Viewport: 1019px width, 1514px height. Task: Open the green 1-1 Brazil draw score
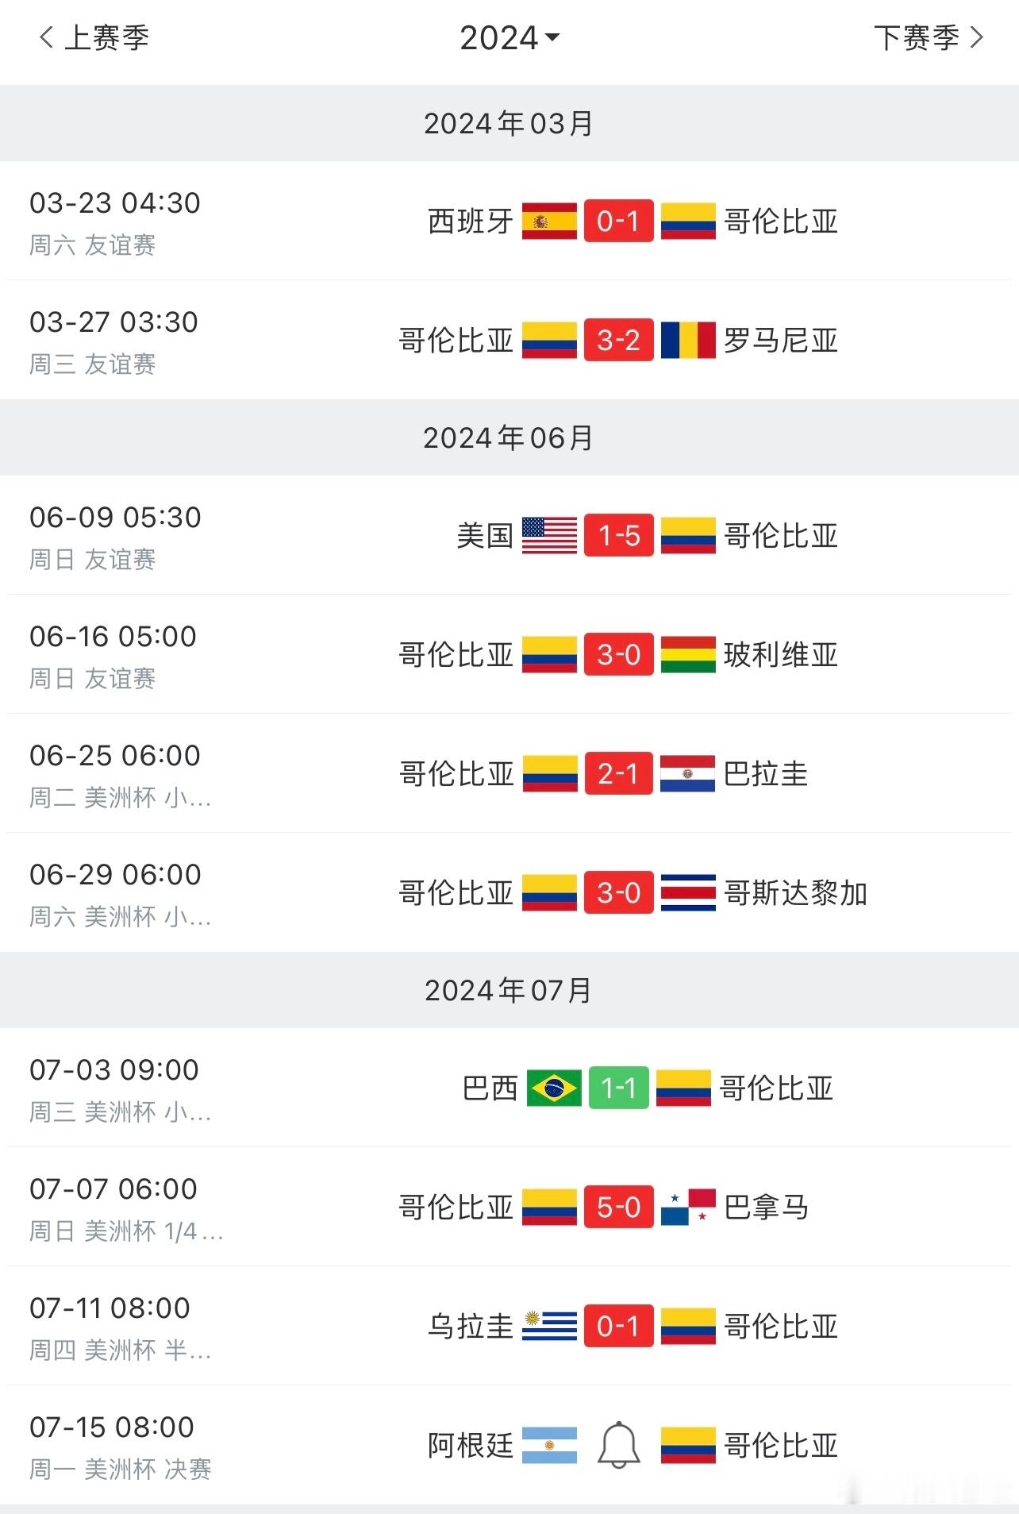tap(619, 1088)
